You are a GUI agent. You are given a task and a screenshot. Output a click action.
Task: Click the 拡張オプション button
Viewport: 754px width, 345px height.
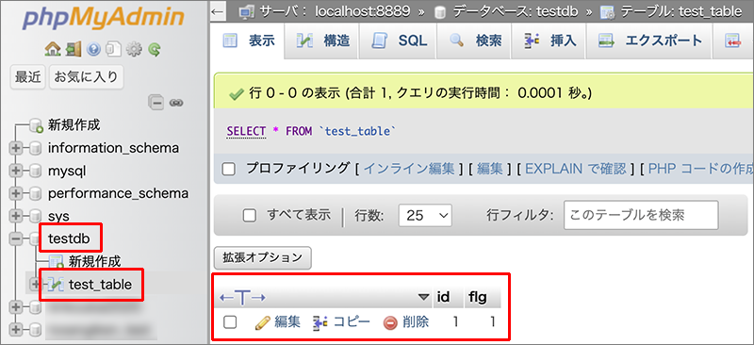pyautogui.click(x=263, y=258)
